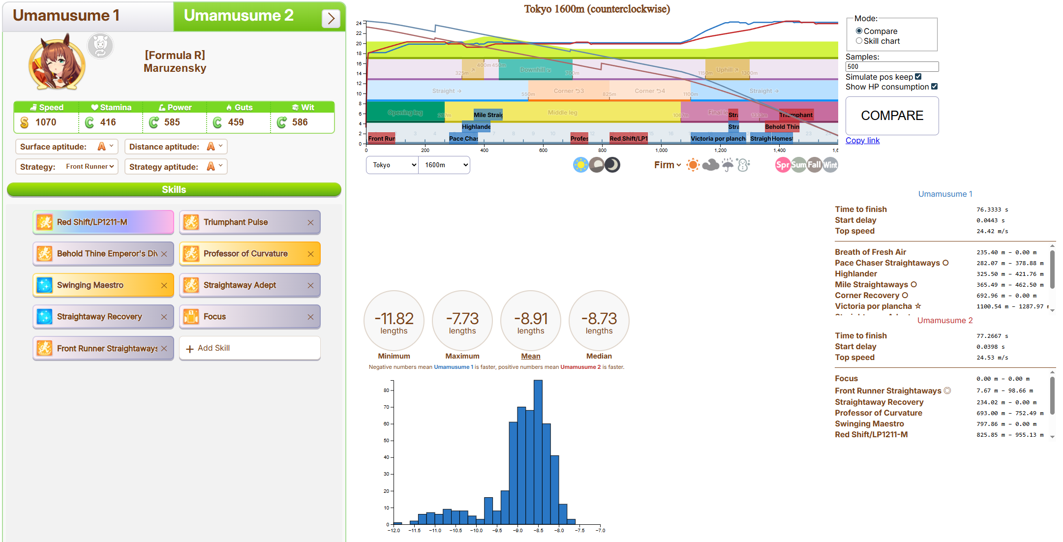
Task: Open the Straightaway Adept skill card
Action: [250, 285]
